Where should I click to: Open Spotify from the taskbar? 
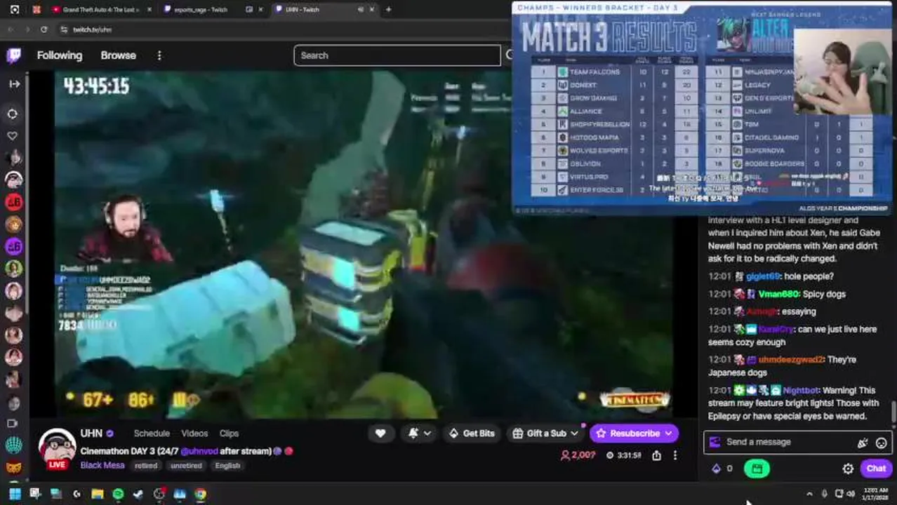point(118,494)
